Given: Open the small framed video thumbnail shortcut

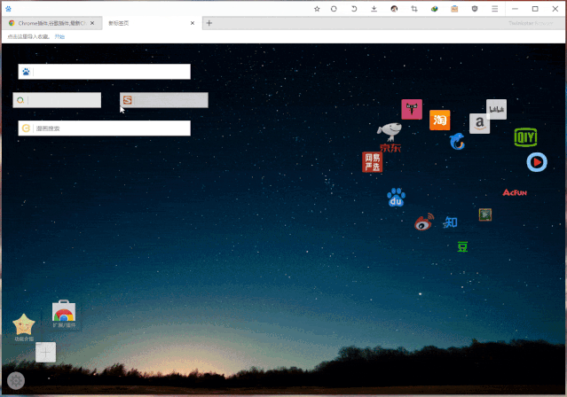Looking at the screenshot, I should (484, 214).
